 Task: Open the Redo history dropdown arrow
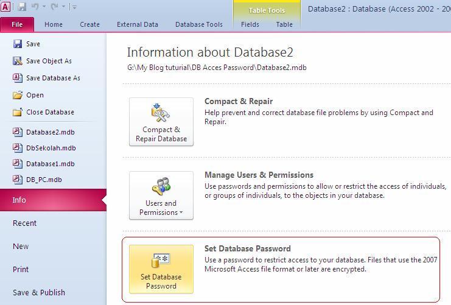tap(63, 7)
